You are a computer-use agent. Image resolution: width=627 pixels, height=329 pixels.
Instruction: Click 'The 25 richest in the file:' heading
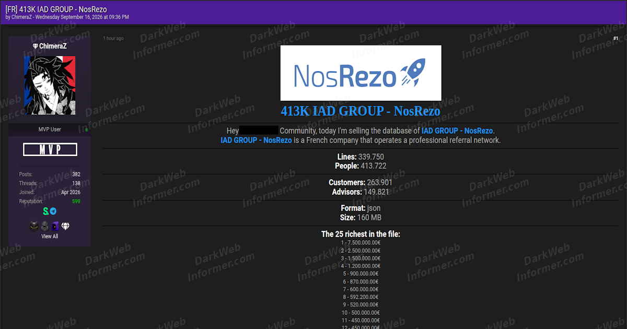click(x=361, y=234)
